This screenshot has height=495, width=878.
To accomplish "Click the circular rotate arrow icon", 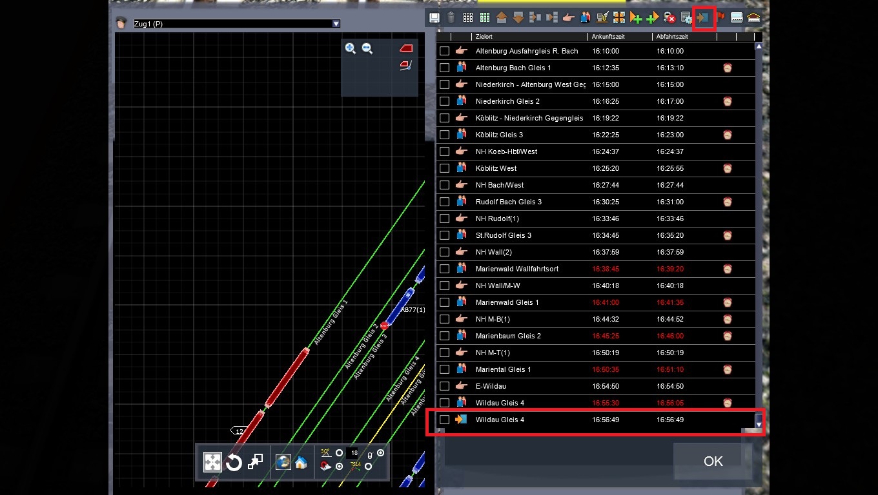I will point(234,462).
